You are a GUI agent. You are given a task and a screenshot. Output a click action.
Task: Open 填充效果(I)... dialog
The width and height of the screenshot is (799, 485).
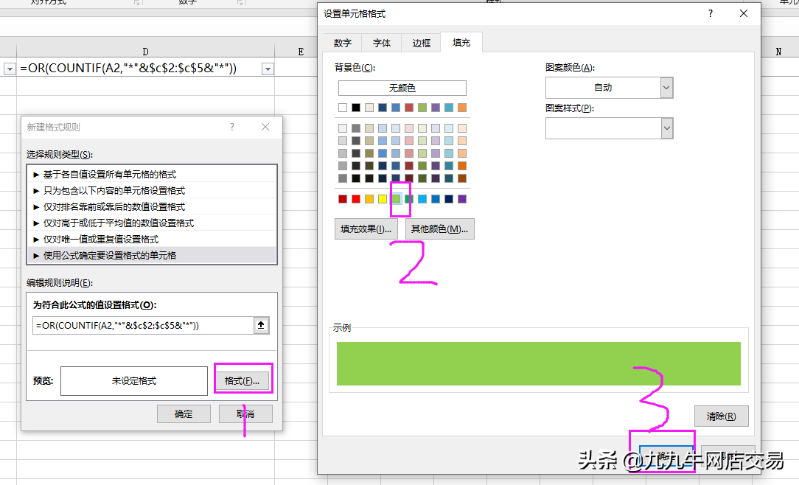(366, 229)
